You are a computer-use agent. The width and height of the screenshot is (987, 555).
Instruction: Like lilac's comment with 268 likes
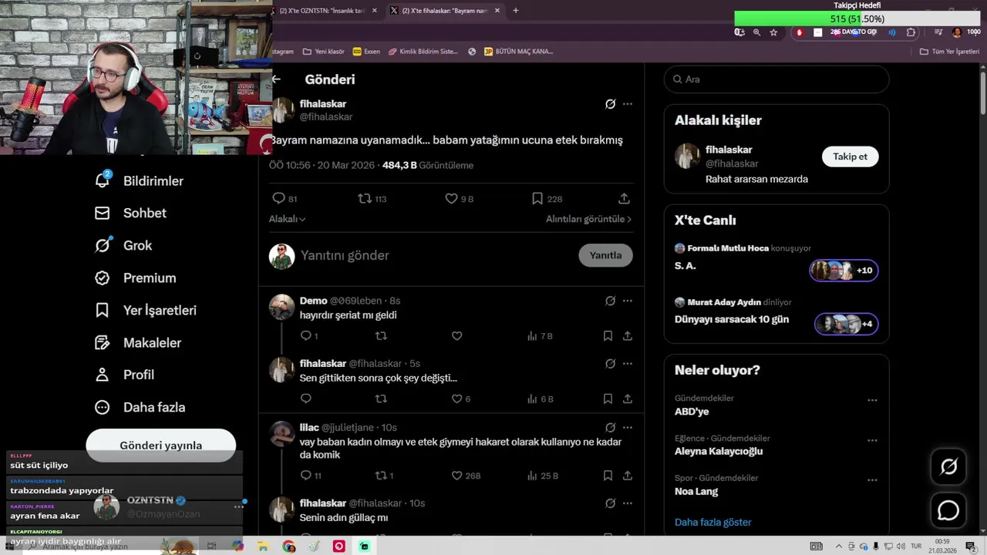pos(466,476)
